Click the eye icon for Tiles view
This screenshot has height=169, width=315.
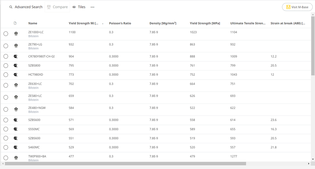pos(74,7)
